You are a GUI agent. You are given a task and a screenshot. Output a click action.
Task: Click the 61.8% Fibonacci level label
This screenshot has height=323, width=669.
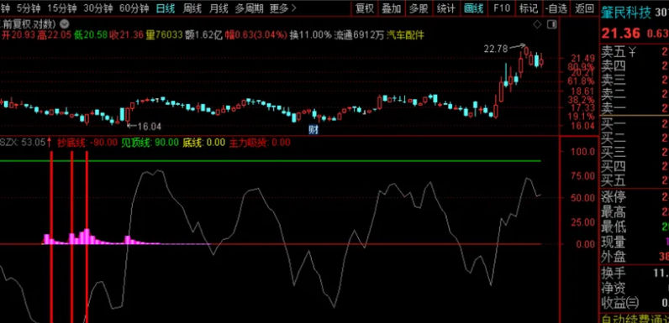tap(580, 81)
